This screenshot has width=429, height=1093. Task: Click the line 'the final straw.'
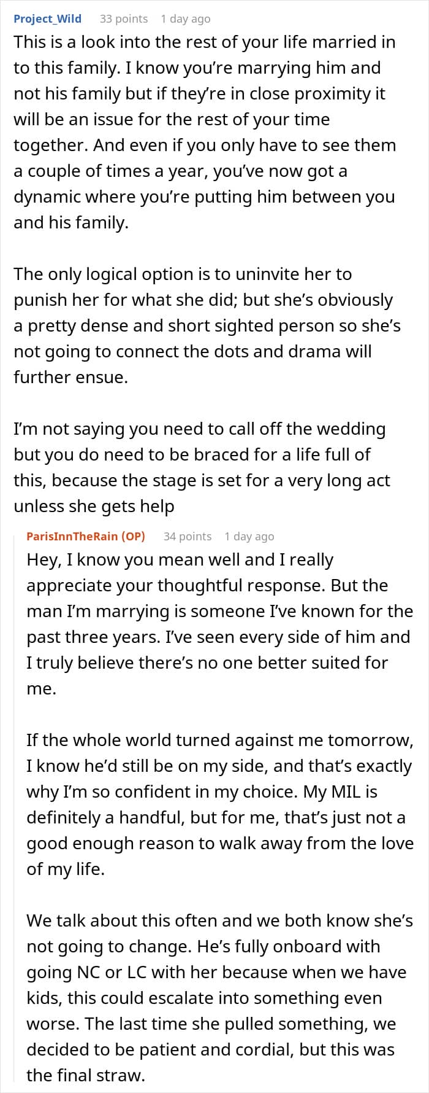click(85, 1075)
